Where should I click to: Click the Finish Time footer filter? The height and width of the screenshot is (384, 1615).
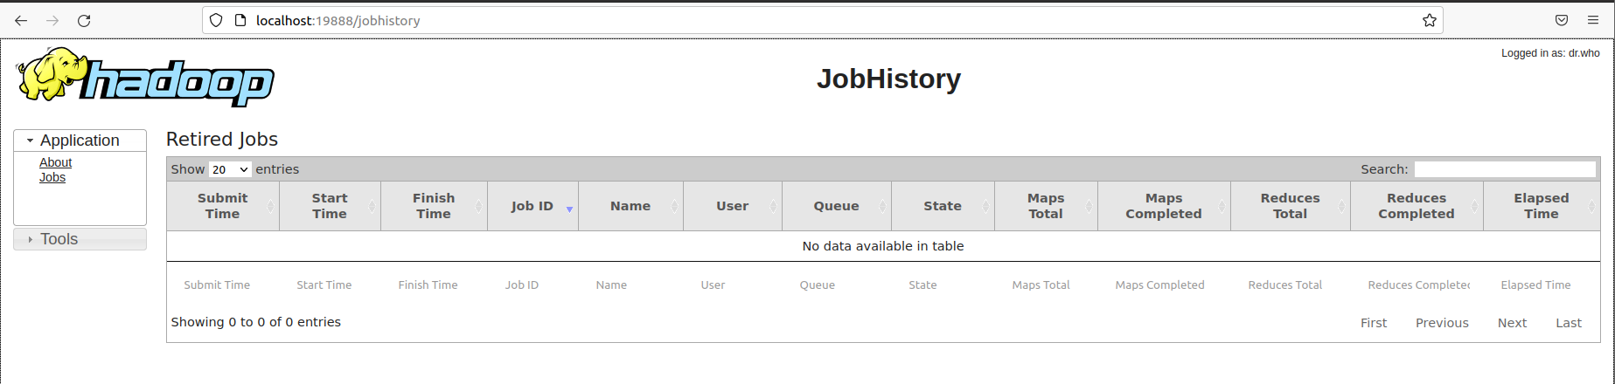click(x=434, y=285)
